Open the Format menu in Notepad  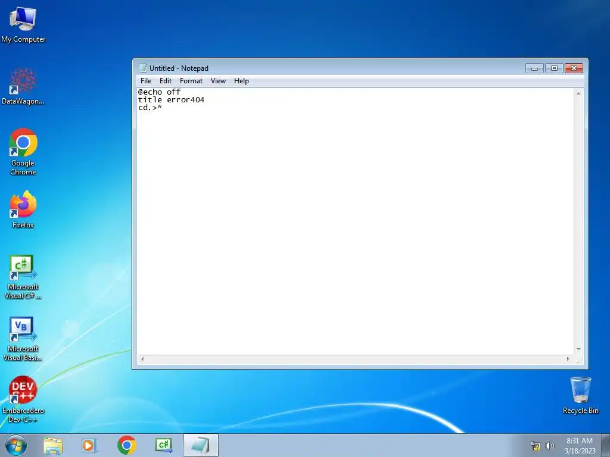(191, 81)
